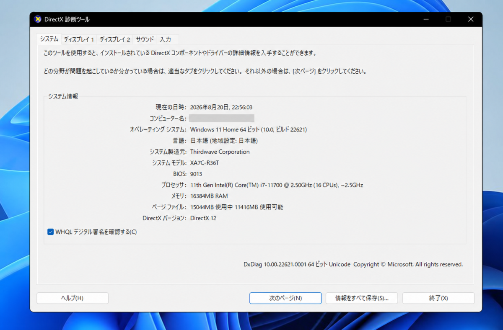Click the intro sentence about DirectX コンポーネント
This screenshot has height=330, width=503.
179,54
